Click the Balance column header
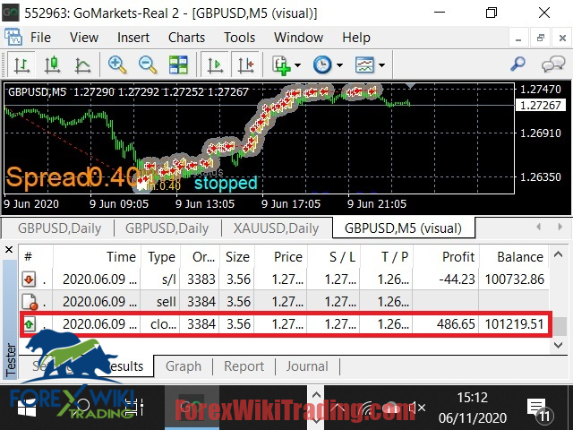 point(515,257)
